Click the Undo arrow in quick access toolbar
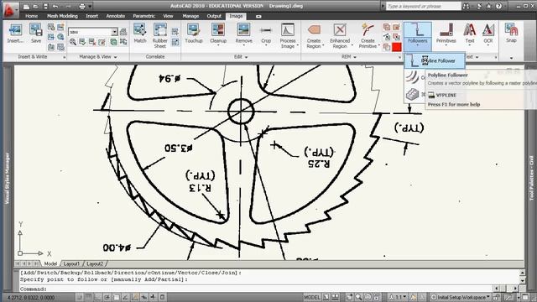This screenshot has width=537, height=302. [55, 6]
